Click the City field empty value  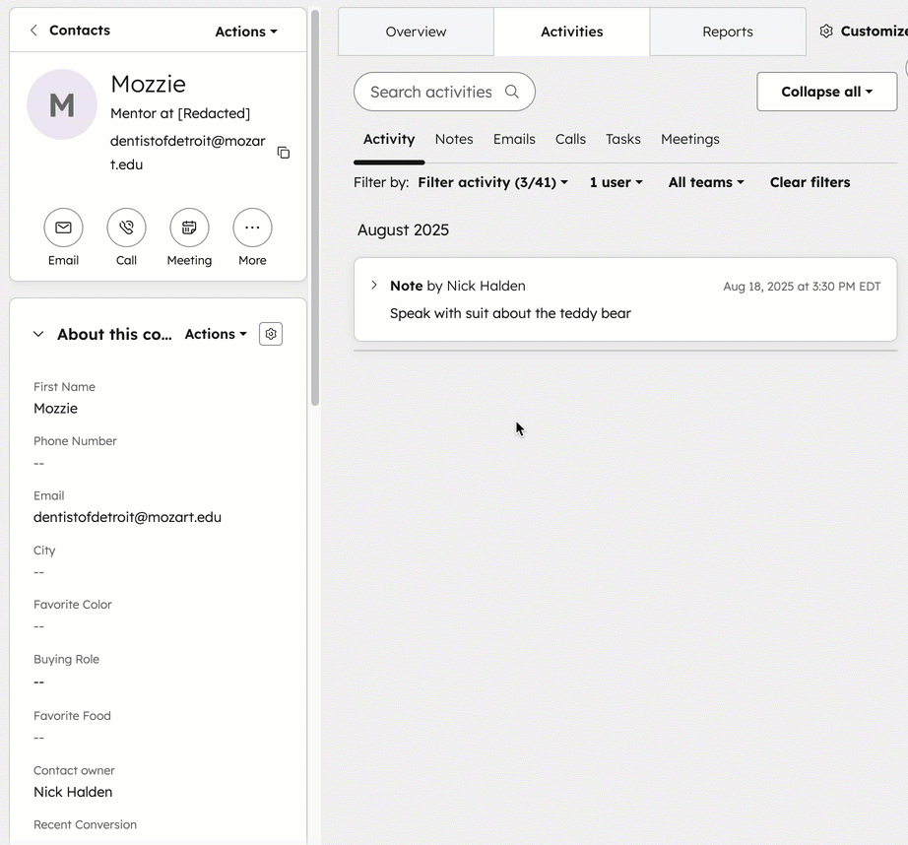pos(38,572)
